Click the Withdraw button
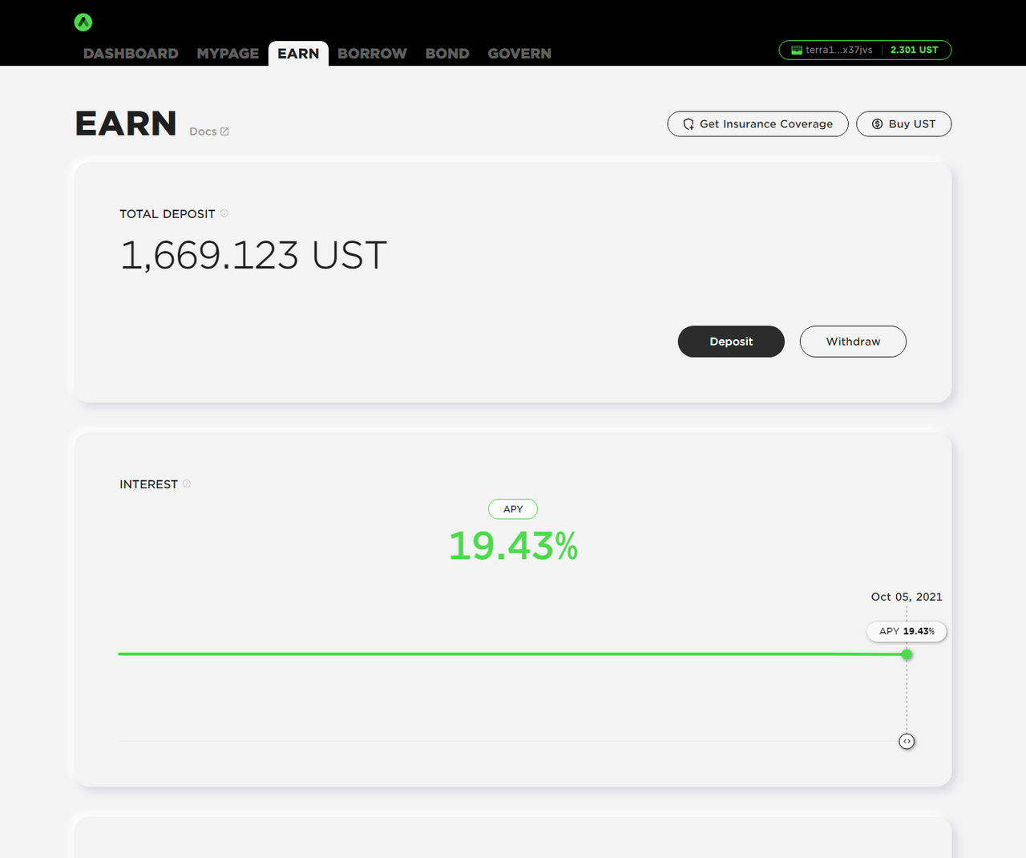1026x858 pixels. click(x=853, y=342)
